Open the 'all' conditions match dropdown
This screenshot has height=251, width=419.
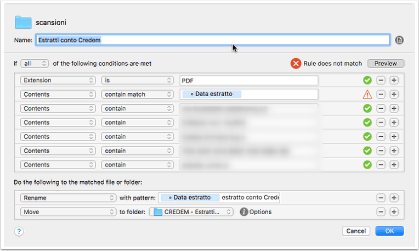pyautogui.click(x=35, y=64)
